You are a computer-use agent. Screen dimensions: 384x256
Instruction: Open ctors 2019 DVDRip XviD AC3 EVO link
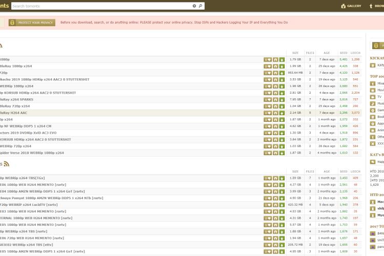point(28,133)
